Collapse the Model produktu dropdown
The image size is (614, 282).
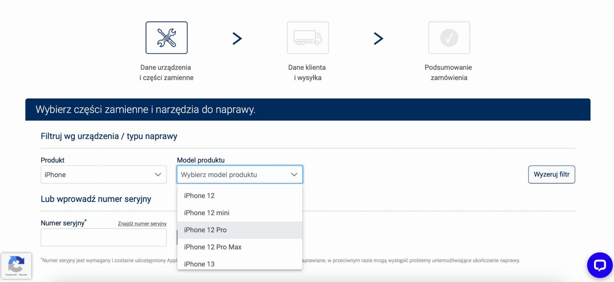point(240,175)
